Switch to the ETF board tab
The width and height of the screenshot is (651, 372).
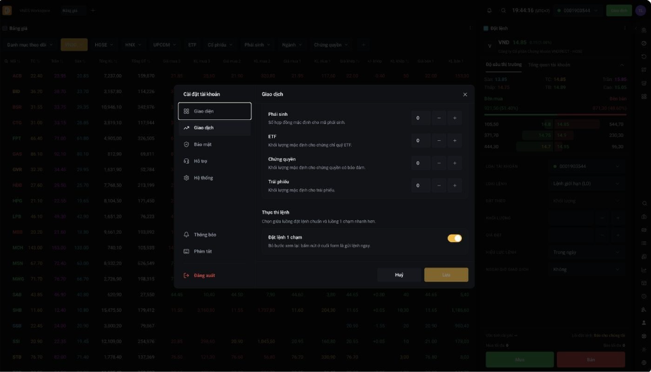(x=192, y=44)
